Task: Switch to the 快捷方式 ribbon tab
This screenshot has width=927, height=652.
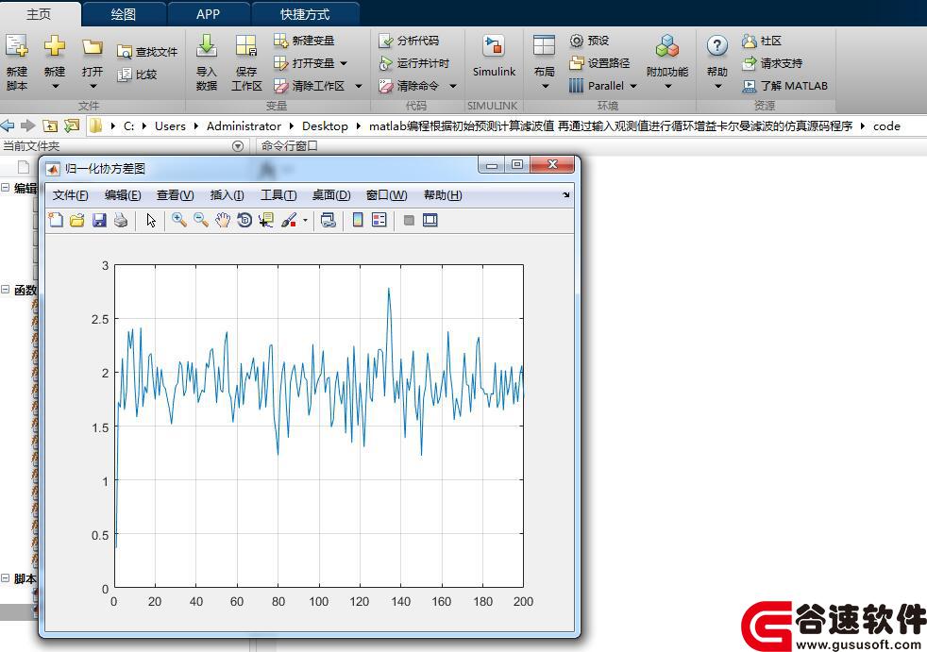Action: [x=305, y=14]
